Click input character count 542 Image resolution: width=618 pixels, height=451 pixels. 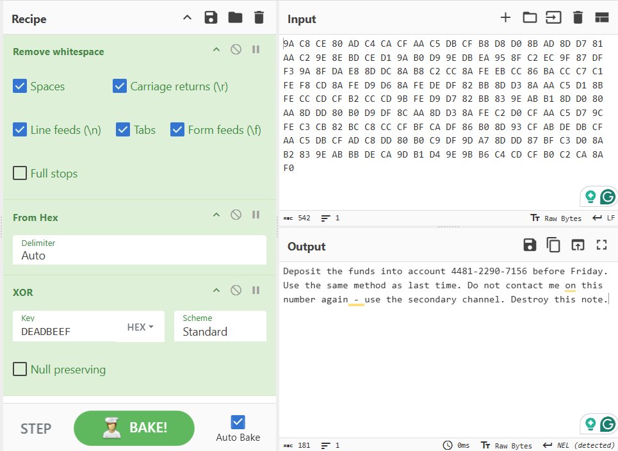(x=297, y=218)
